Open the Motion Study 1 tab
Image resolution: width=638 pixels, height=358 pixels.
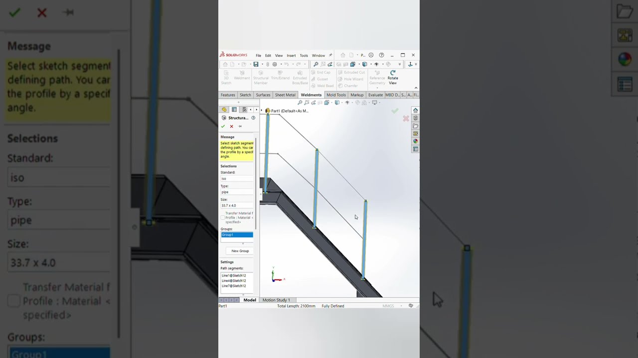(x=276, y=300)
